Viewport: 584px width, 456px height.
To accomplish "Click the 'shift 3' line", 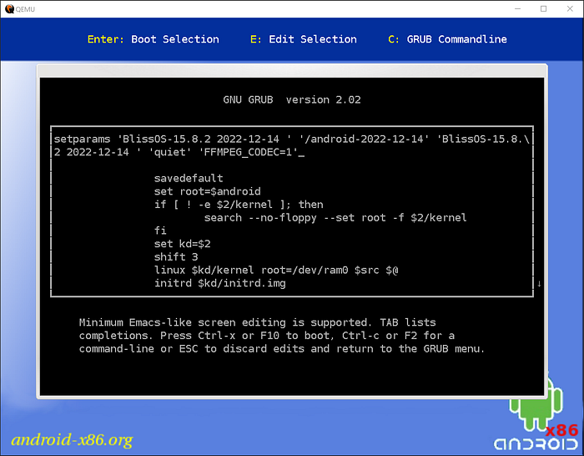I will [176, 257].
